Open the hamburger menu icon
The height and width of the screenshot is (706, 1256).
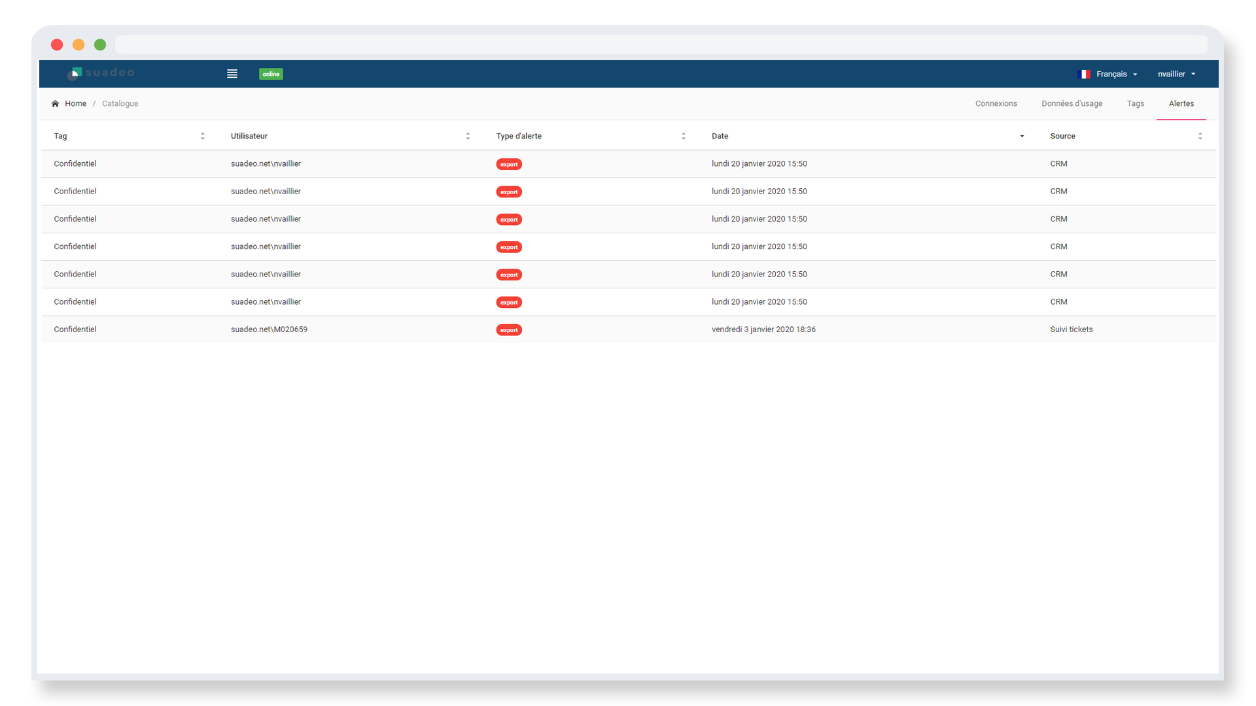[232, 74]
